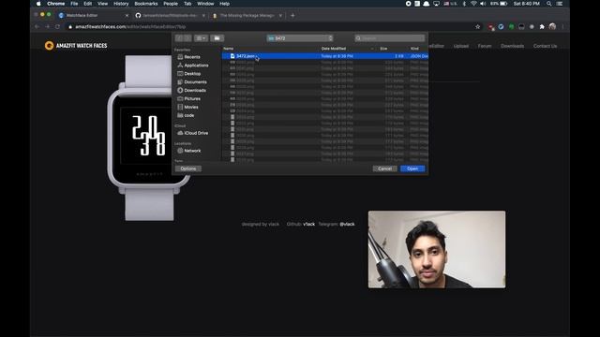Click the Amazfit Watch Faces logo

[76, 46]
